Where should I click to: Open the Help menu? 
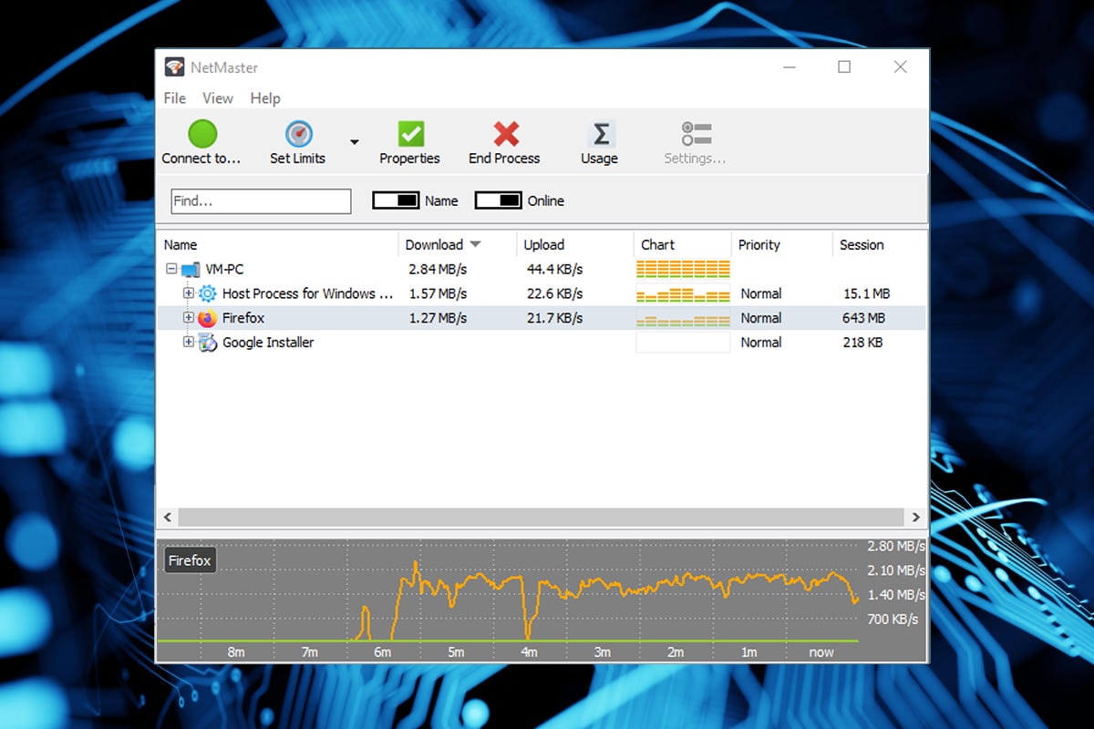[265, 98]
